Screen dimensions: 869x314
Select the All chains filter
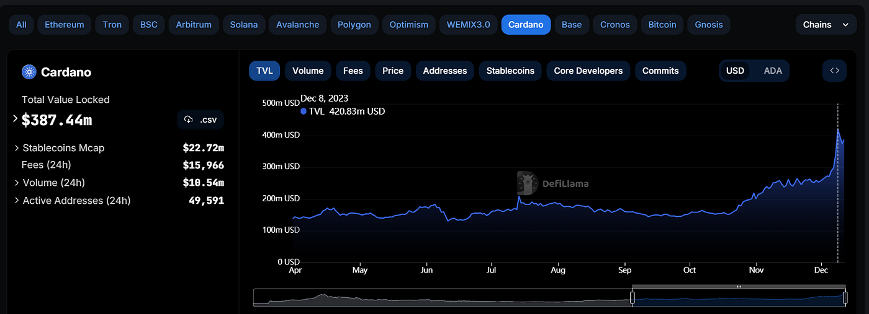pos(21,25)
